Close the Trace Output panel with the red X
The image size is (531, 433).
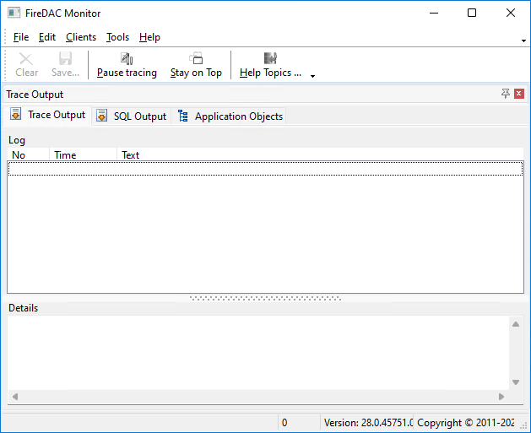[519, 94]
